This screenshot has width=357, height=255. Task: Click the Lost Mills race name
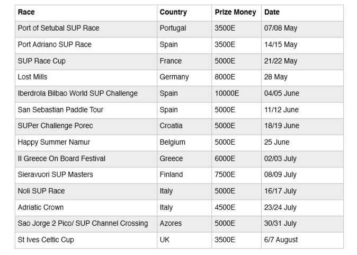tap(33, 77)
